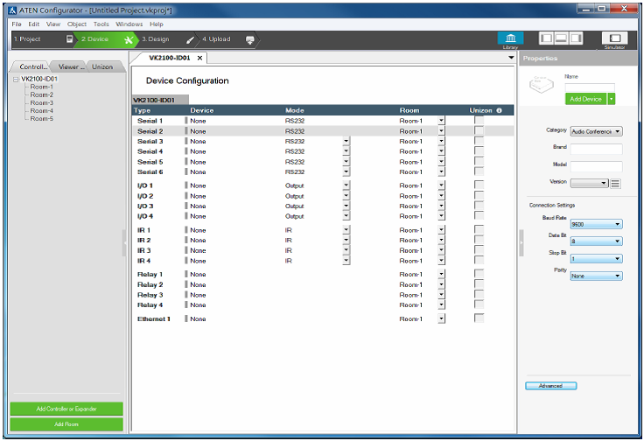Switch to the Viewer tab
The height and width of the screenshot is (441, 644).
coord(70,66)
